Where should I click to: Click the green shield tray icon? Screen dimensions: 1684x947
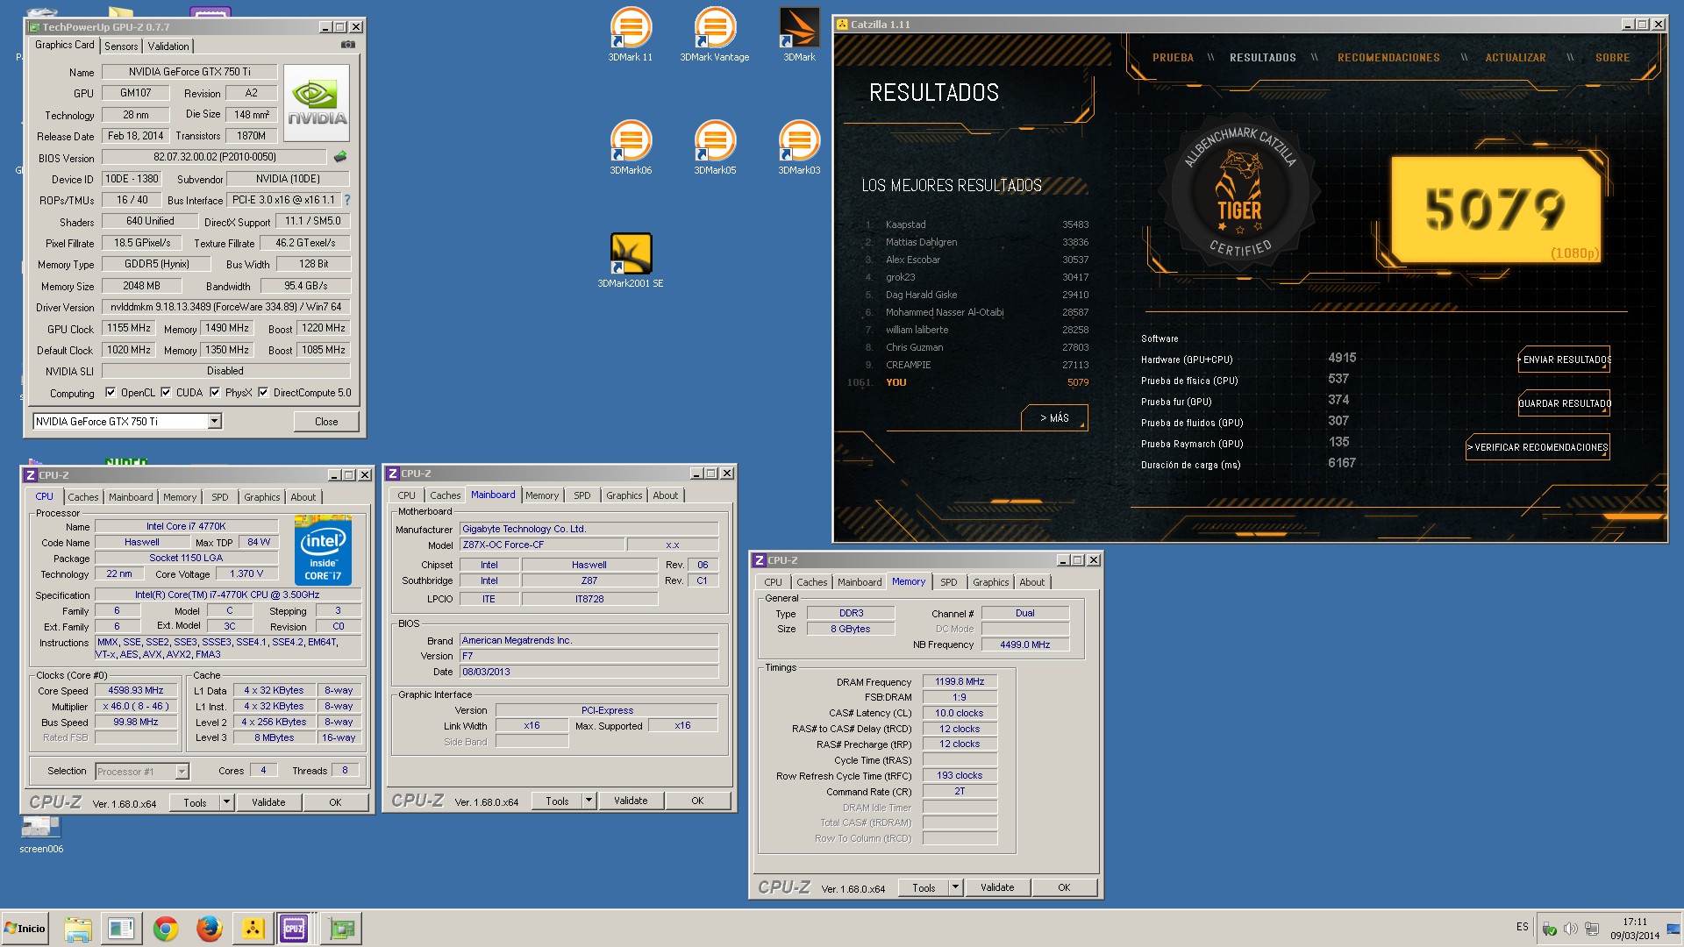[x=1550, y=929]
